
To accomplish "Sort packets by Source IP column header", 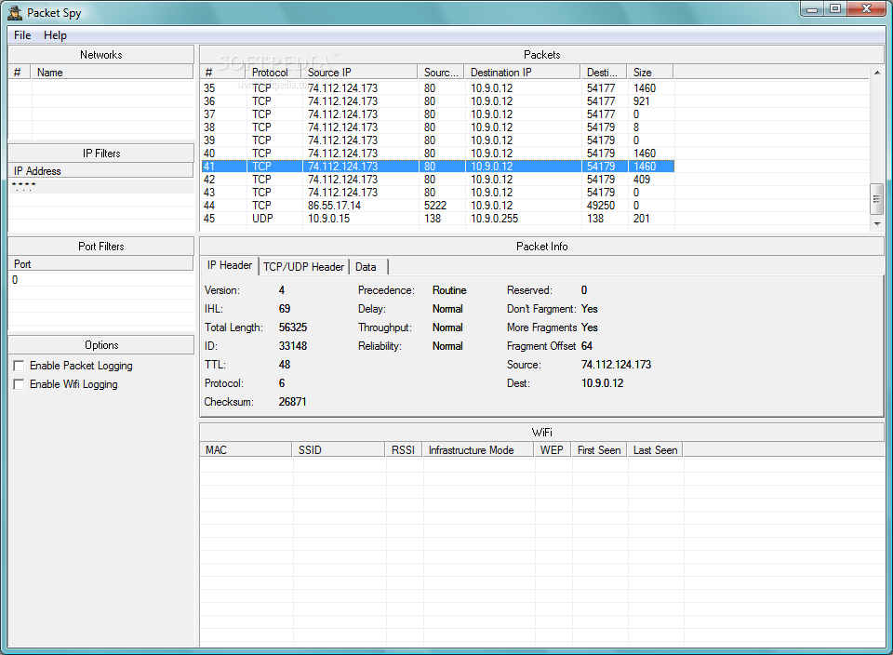I will 360,73.
